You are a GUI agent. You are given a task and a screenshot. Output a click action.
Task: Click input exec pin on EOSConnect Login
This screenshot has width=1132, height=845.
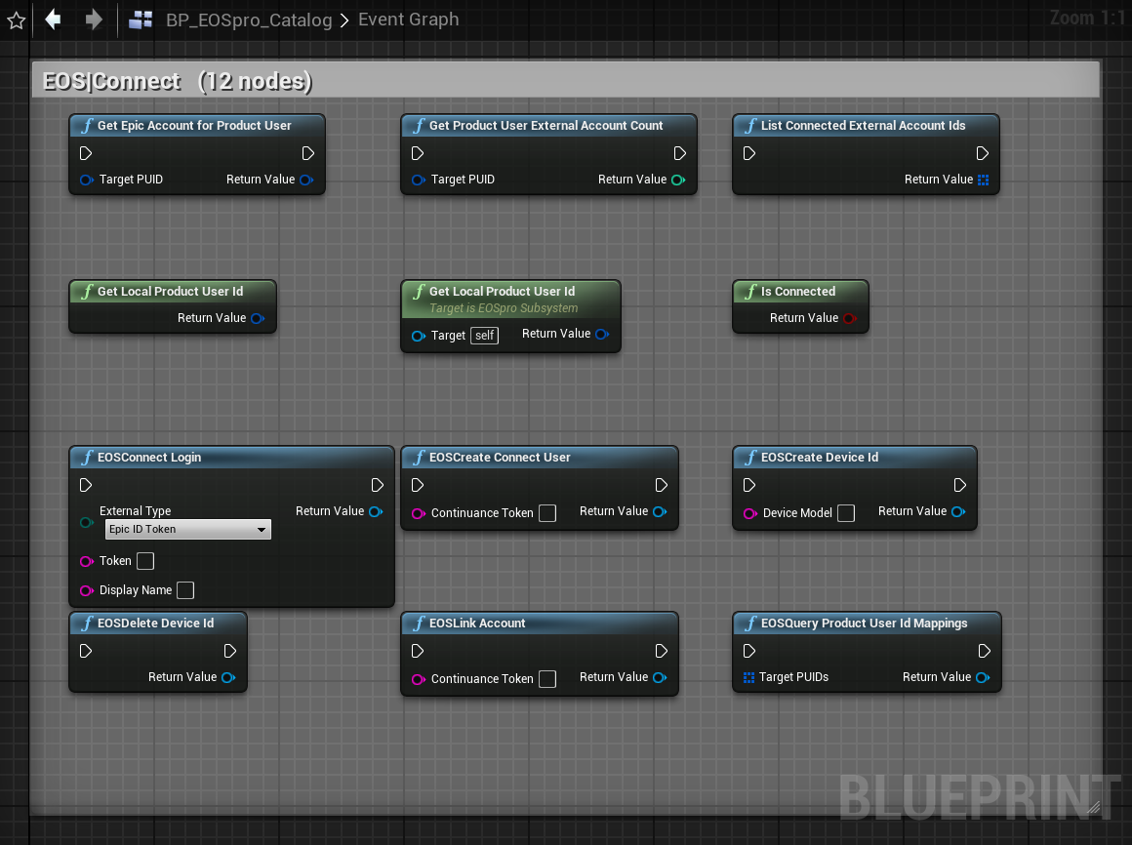click(x=86, y=485)
